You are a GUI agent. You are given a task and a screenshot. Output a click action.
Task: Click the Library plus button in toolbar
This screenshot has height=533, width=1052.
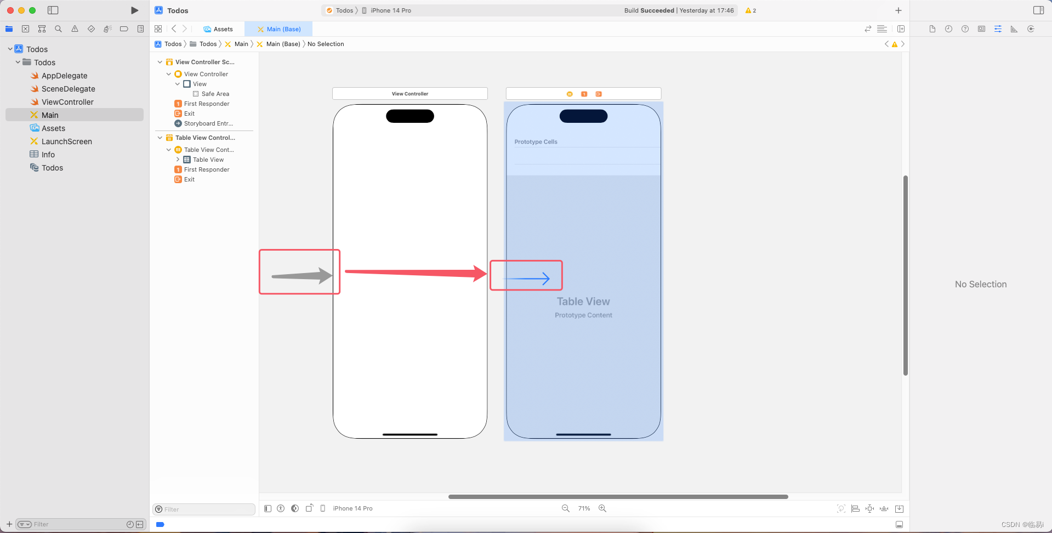pyautogui.click(x=899, y=10)
